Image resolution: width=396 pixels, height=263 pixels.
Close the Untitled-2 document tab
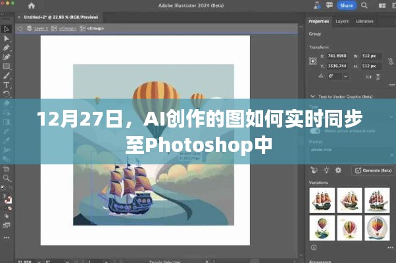coord(19,17)
